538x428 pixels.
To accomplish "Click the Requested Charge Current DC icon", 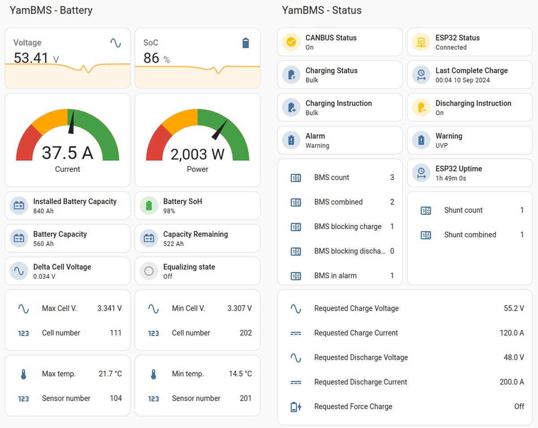I will 296,333.
